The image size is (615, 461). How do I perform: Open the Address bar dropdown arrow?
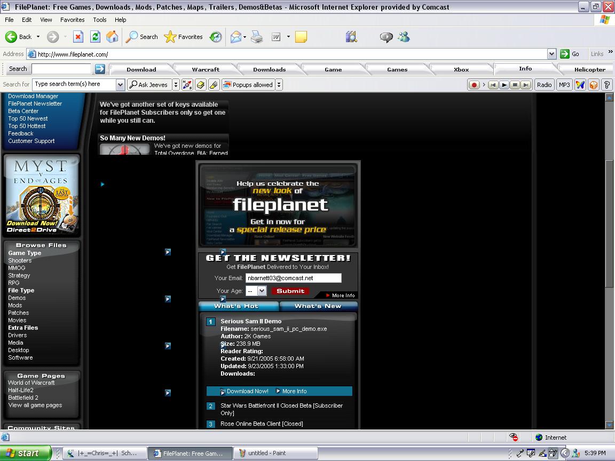point(551,54)
